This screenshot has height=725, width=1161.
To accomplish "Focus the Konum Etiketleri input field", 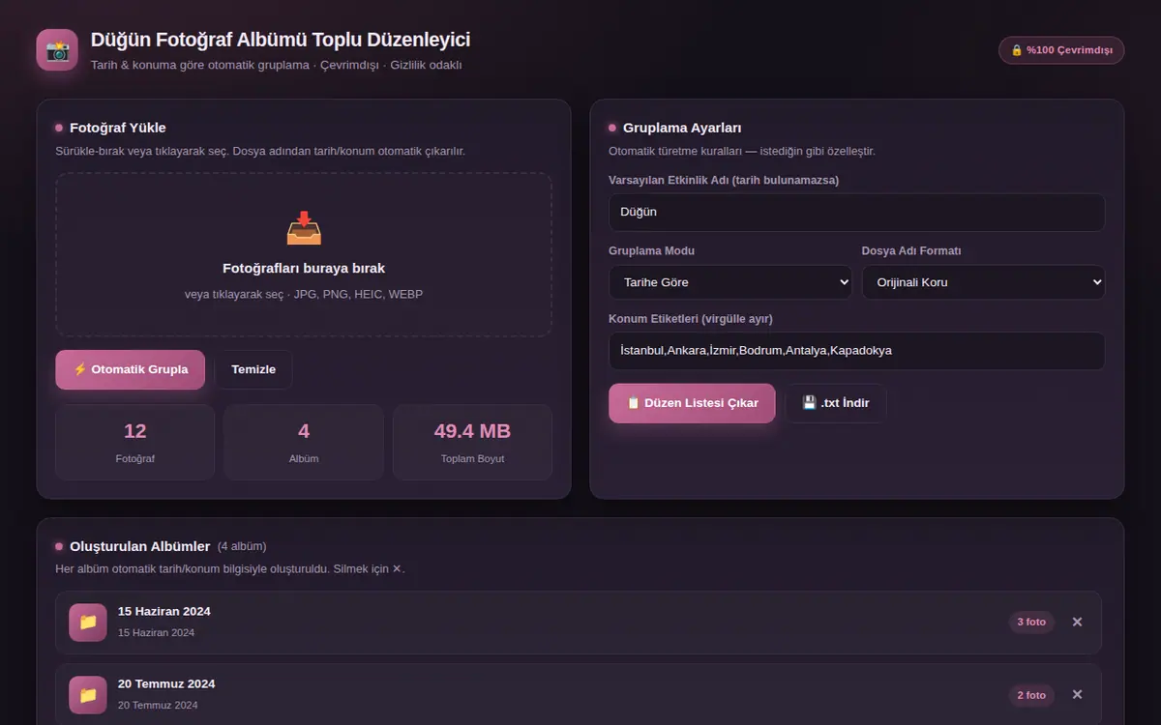I will (x=856, y=351).
